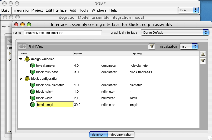Collapse the block configuration group
The height and width of the screenshot is (140, 212).
21,79
